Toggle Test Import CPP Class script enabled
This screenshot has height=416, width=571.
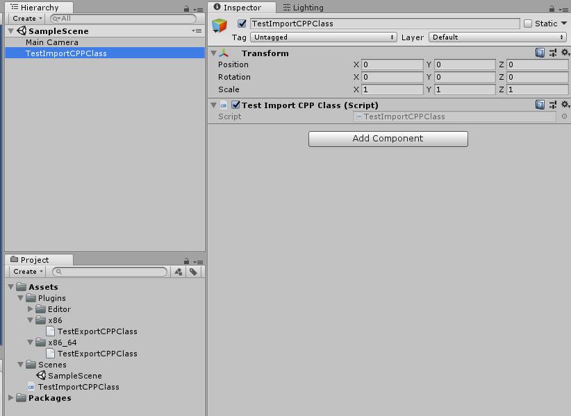coord(235,105)
